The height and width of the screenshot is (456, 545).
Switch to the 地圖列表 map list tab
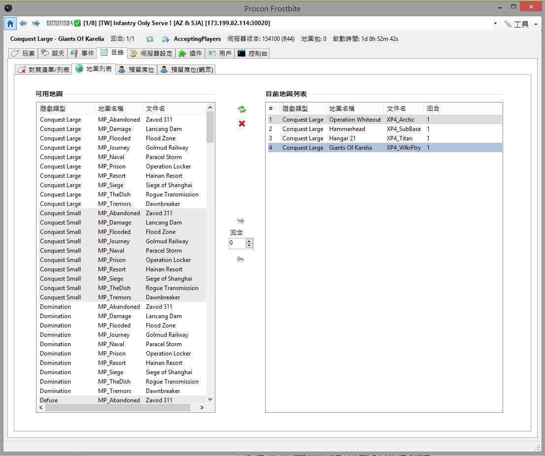94,69
